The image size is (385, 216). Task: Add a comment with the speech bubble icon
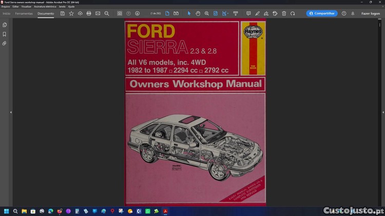[248, 13]
